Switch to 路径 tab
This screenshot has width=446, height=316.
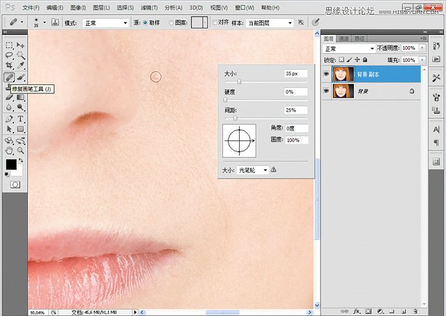click(x=360, y=38)
